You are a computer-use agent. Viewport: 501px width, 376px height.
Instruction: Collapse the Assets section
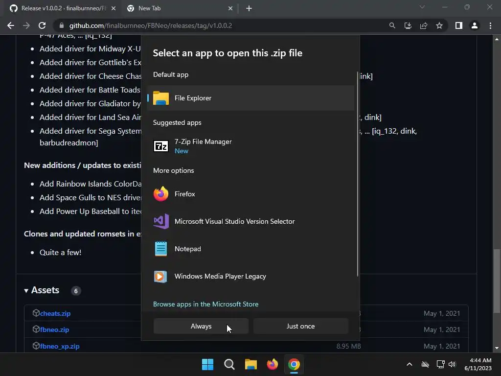(42, 290)
